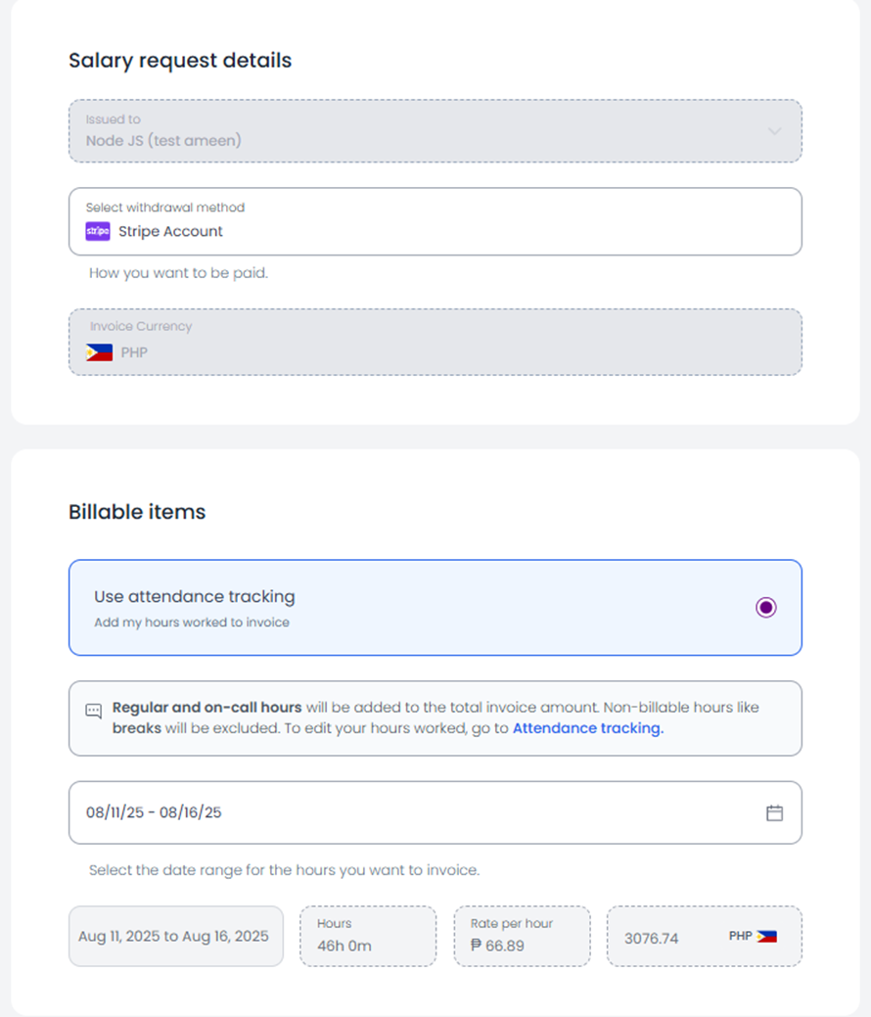
Task: Click the 3076.74 total amount field
Action: pyautogui.click(x=705, y=937)
